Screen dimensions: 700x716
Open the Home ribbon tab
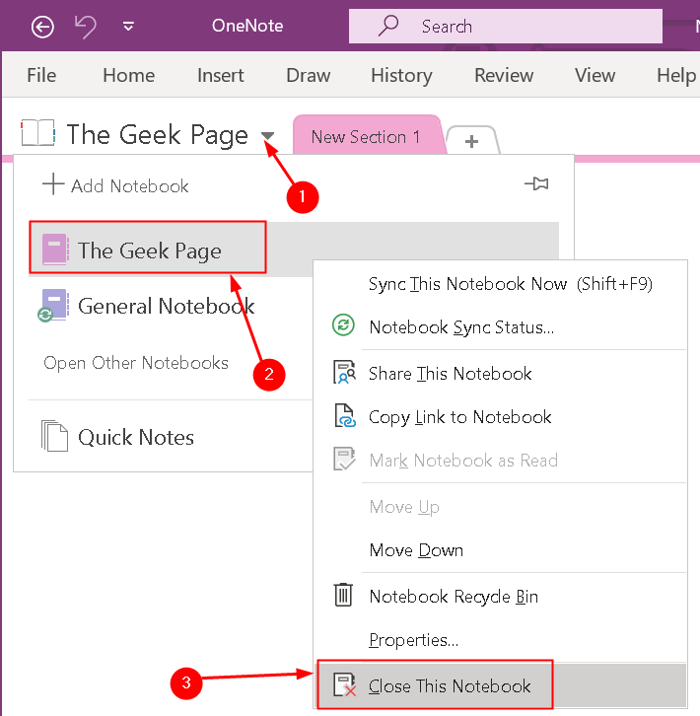[129, 75]
